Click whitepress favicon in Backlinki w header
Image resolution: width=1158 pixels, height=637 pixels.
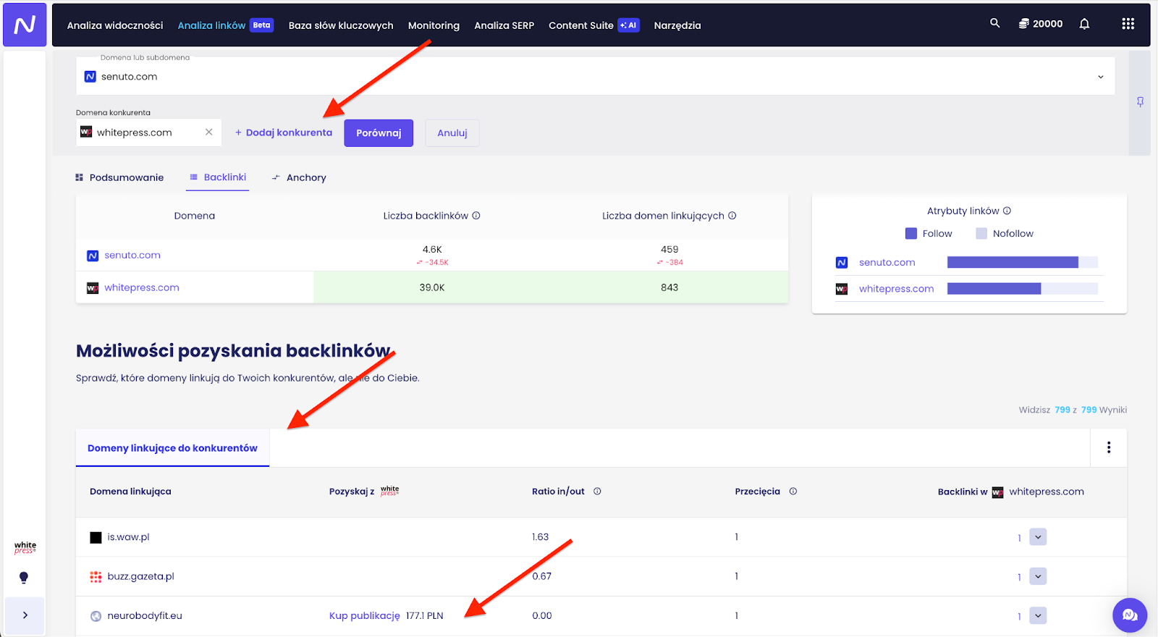[997, 492]
